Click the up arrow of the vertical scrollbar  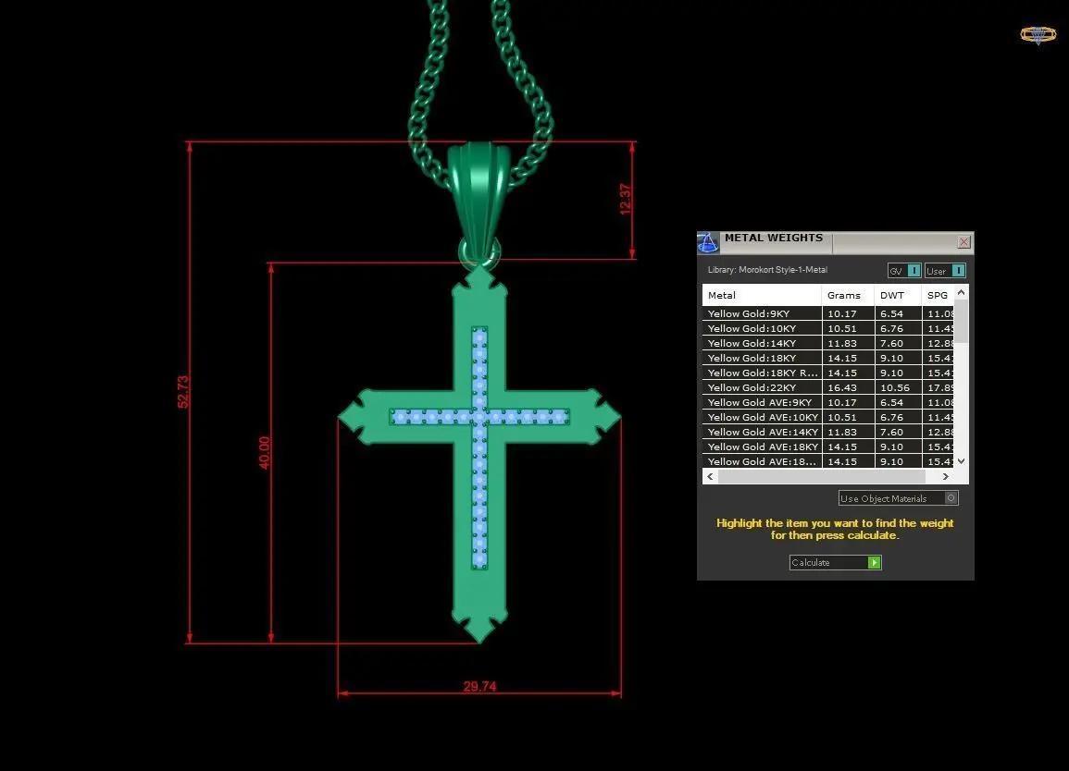click(x=962, y=292)
